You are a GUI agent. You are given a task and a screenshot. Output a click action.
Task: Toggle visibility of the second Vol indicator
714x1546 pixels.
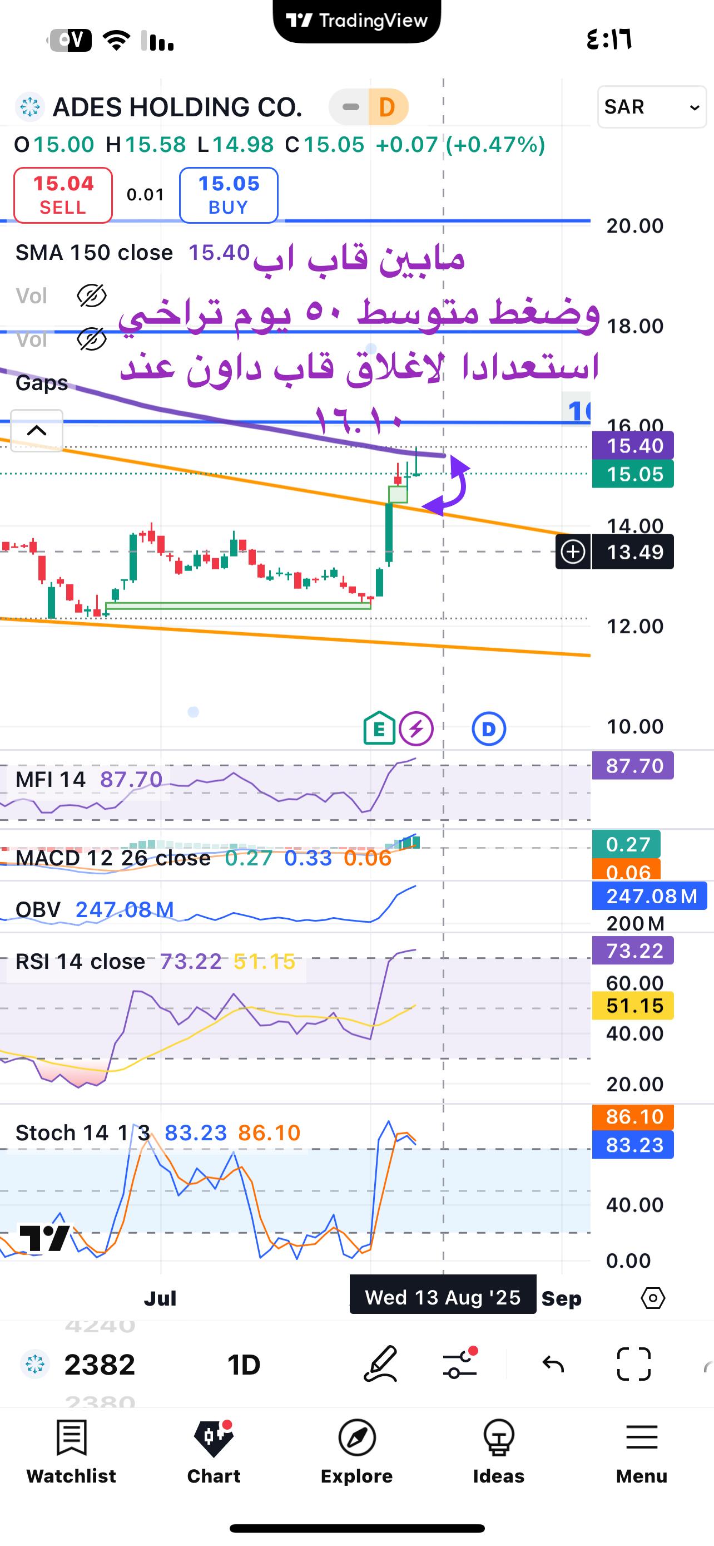[92, 339]
